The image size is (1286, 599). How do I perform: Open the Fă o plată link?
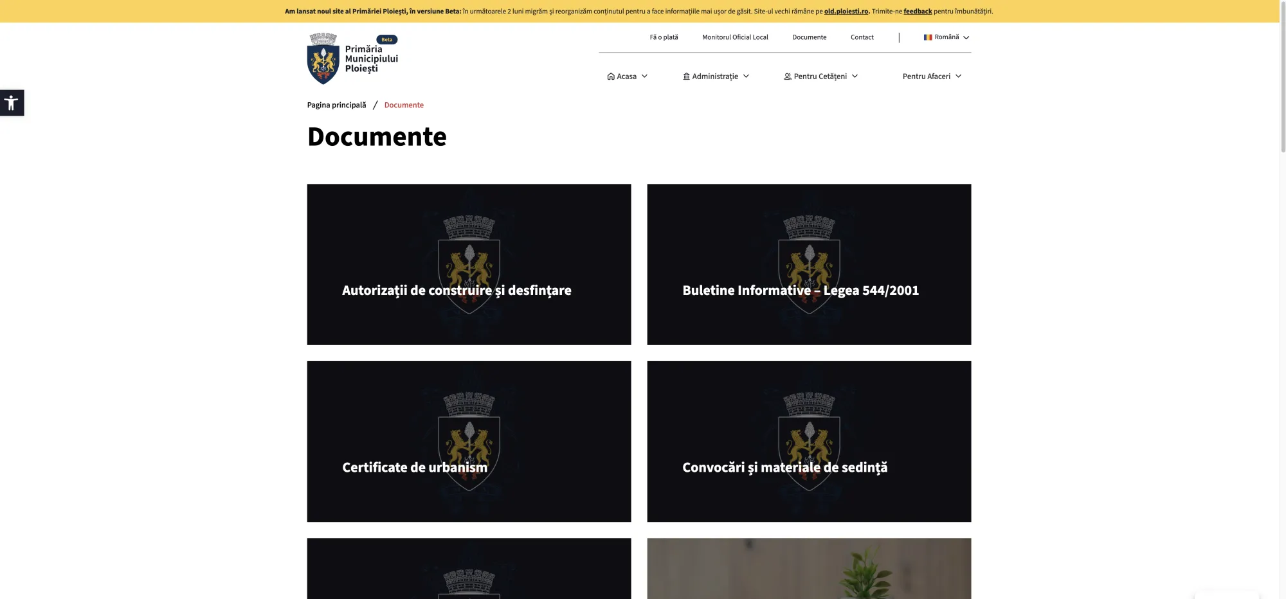click(664, 37)
